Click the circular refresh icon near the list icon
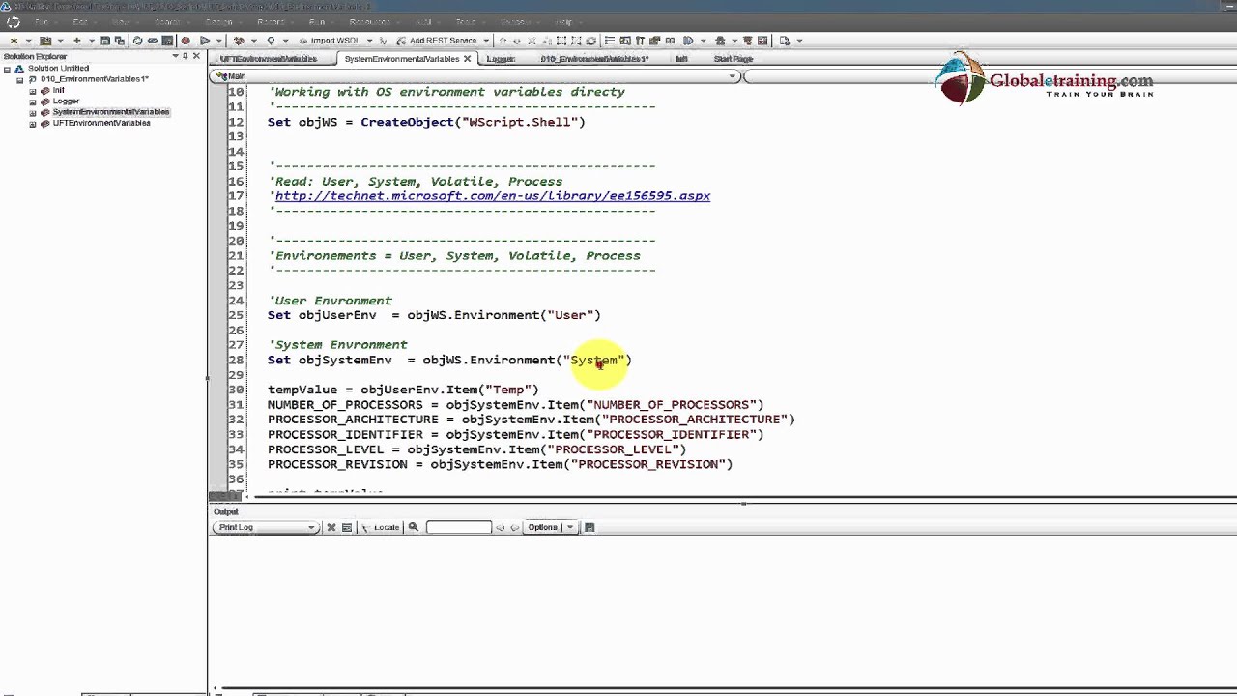This screenshot has width=1237, height=696. (x=590, y=41)
